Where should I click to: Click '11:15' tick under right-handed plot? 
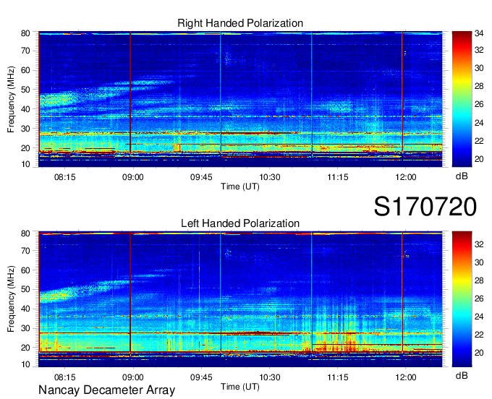click(338, 177)
